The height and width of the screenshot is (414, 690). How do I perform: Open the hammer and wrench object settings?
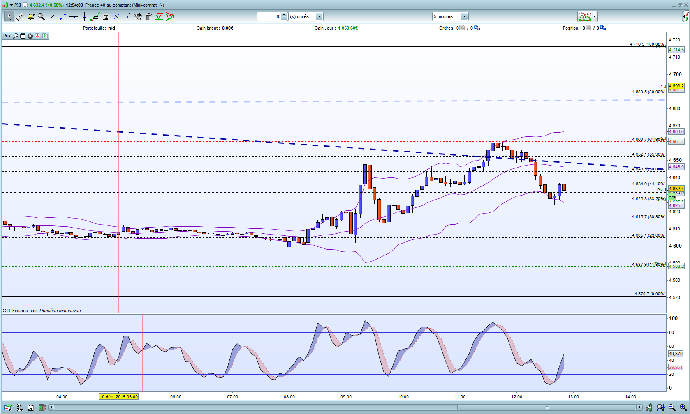point(138,16)
